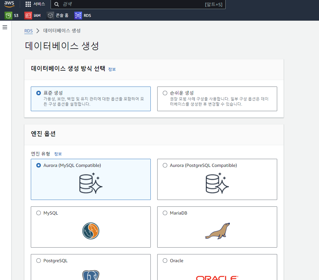Open 정보 link next to 엔진 유형
319x280 pixels.
[58, 154]
